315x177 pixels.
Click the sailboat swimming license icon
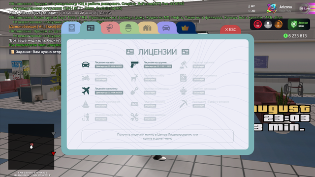click(86, 104)
